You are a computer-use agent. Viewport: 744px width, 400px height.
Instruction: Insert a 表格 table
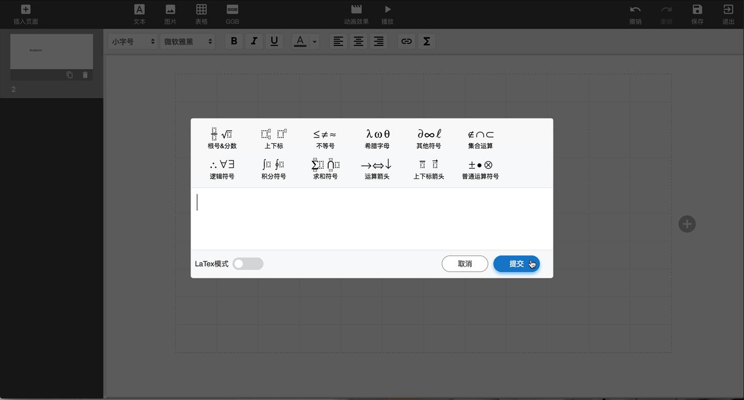click(202, 14)
